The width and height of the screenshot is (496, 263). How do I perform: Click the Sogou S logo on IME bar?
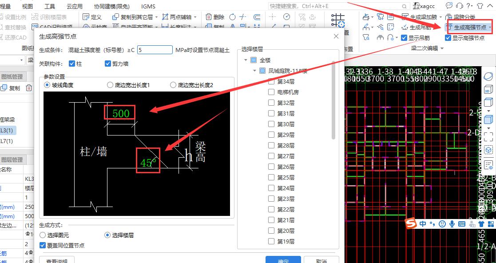[x=411, y=224]
